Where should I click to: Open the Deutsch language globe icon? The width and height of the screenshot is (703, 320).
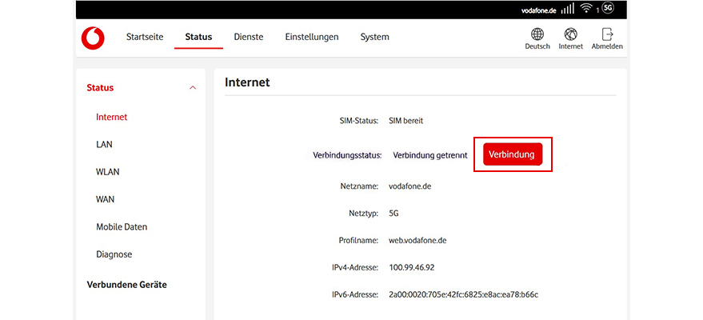coord(537,34)
